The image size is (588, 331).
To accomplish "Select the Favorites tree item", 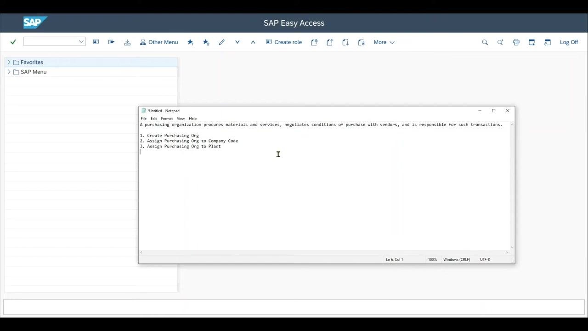I will pos(32,62).
